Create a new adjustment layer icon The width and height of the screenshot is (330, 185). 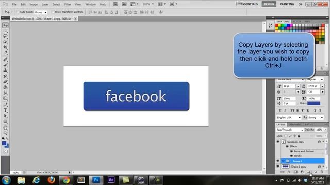[302, 172]
